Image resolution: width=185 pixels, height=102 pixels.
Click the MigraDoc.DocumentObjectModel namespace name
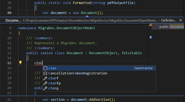pyautogui.click(x=67, y=28)
